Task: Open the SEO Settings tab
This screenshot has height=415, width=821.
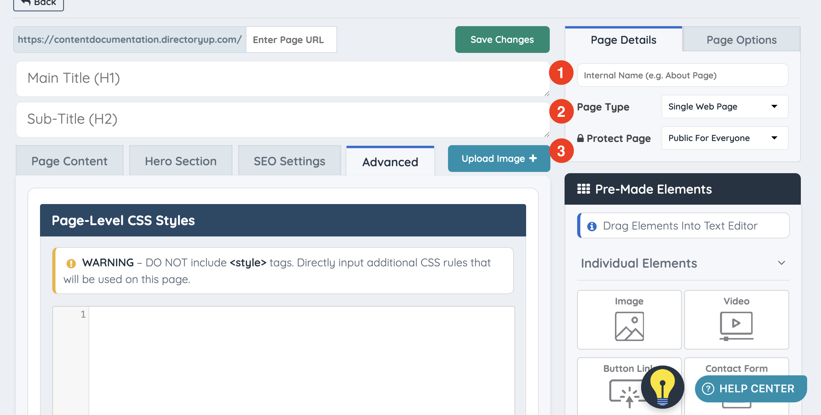Action: [x=289, y=161]
